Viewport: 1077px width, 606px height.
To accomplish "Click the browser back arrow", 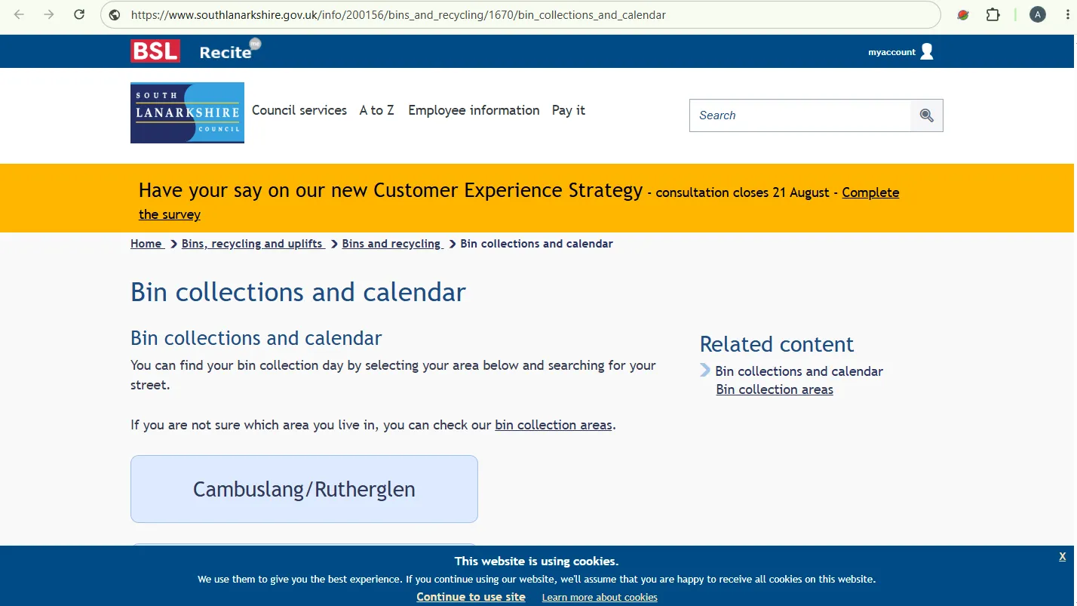I will coord(19,14).
